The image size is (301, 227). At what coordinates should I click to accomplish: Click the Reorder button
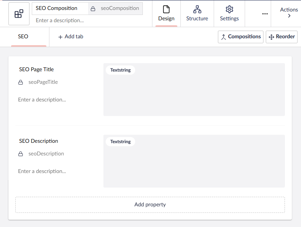click(281, 37)
